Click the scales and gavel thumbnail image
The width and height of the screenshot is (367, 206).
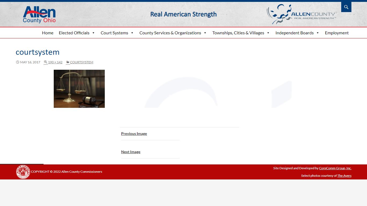coord(79,89)
